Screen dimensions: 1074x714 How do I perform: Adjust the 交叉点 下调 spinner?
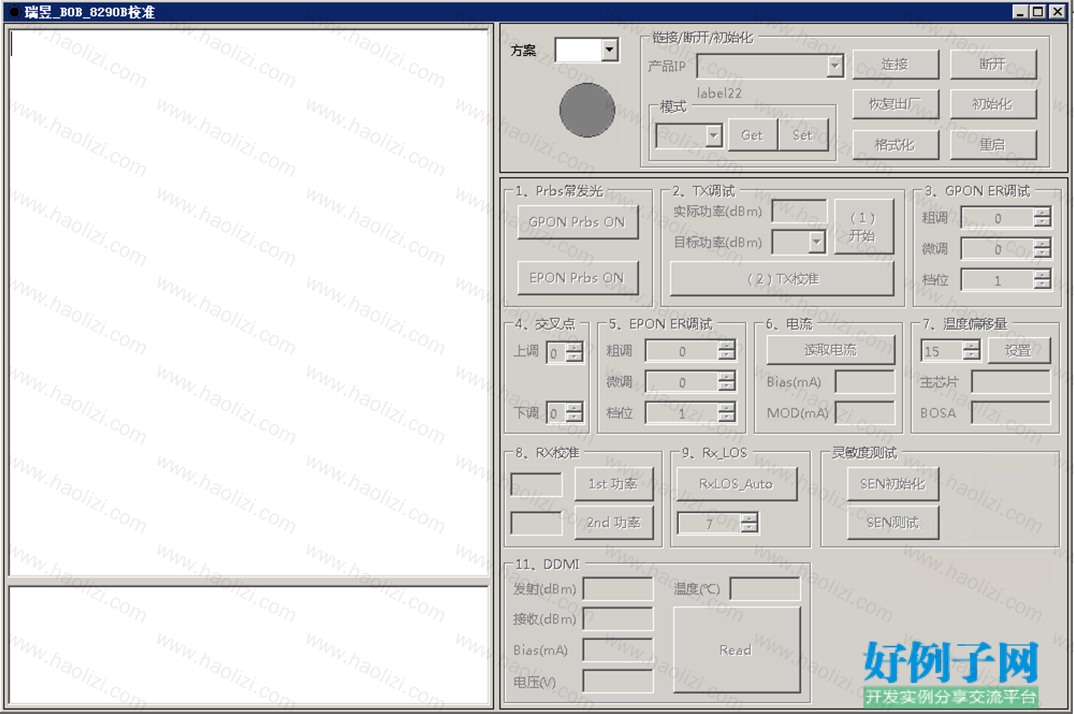pos(564,413)
